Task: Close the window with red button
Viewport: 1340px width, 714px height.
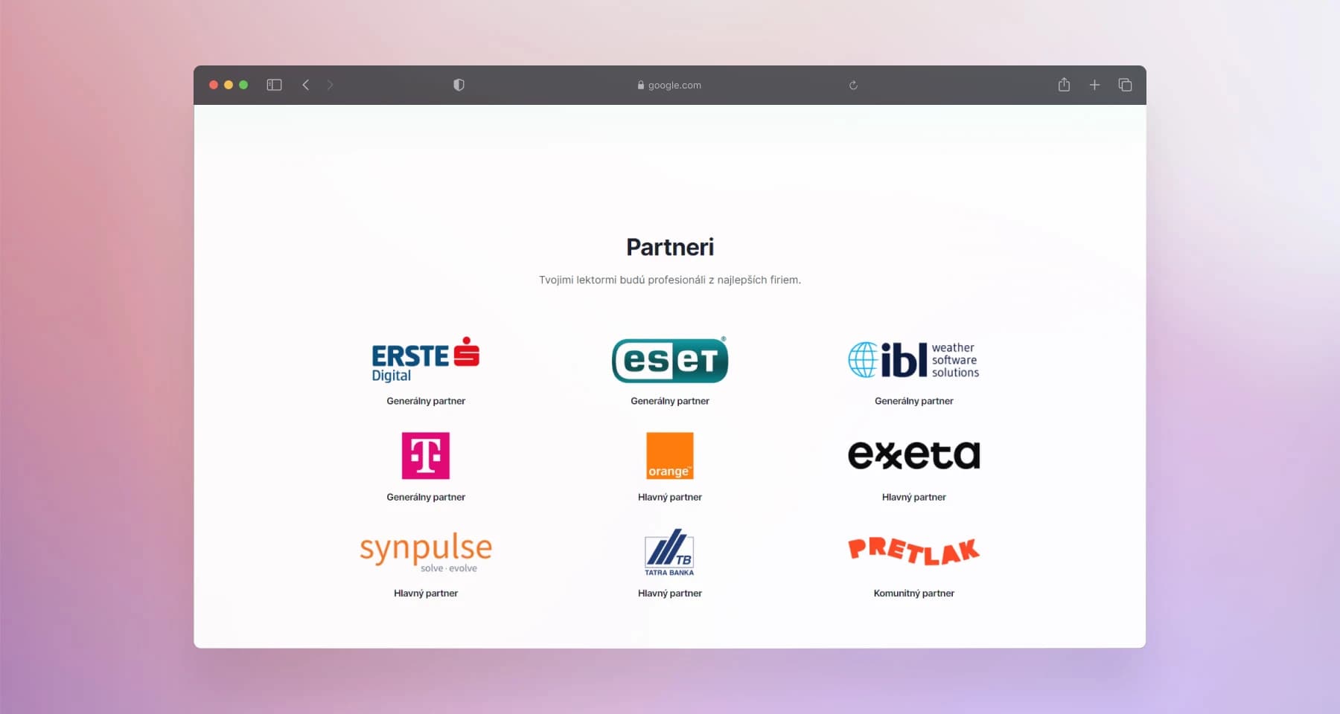Action: 214,85
